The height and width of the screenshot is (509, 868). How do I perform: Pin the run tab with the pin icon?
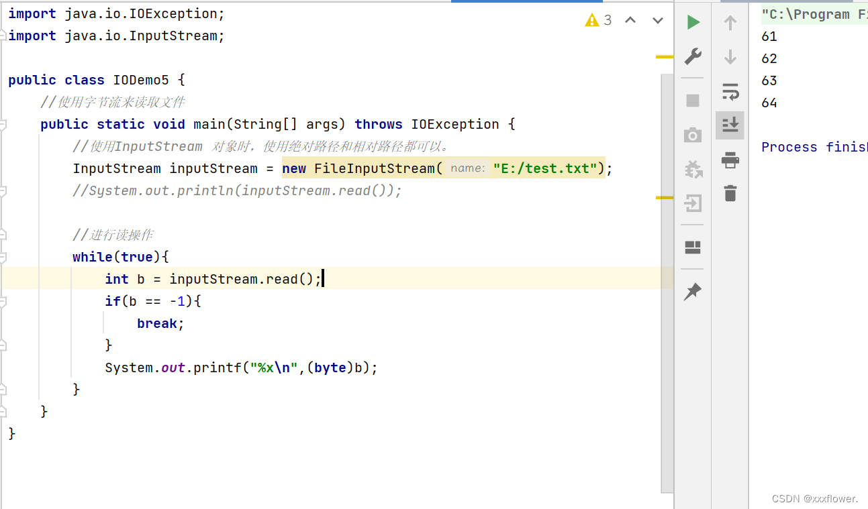click(692, 292)
